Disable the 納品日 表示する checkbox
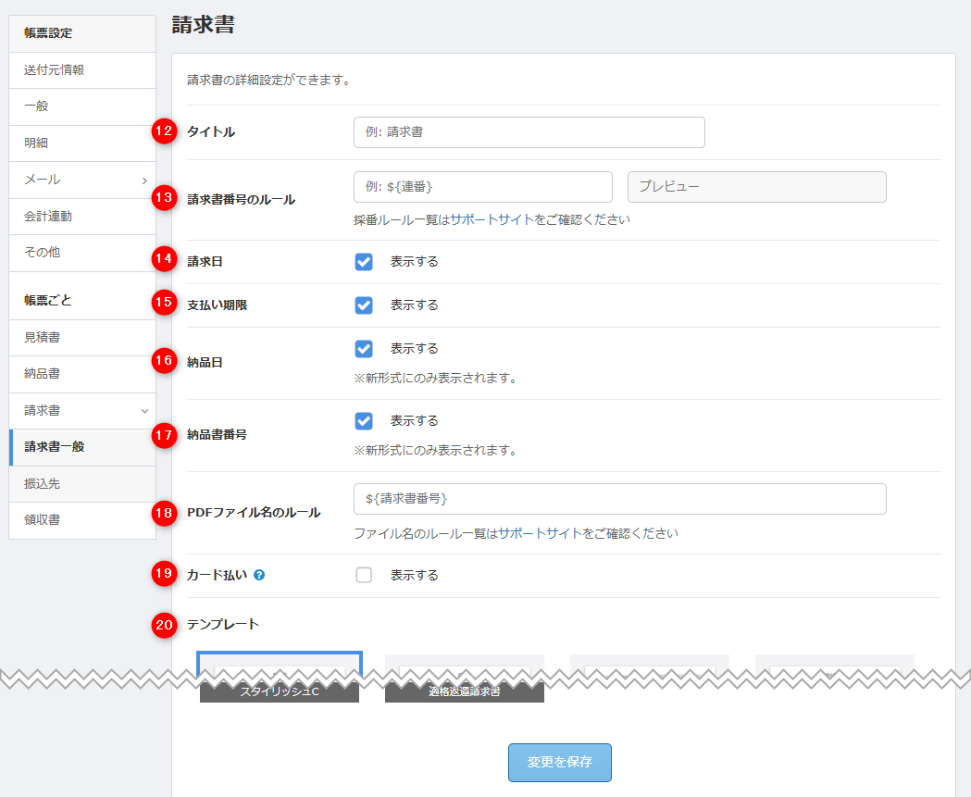Screen dimensions: 971x797 coord(364,349)
